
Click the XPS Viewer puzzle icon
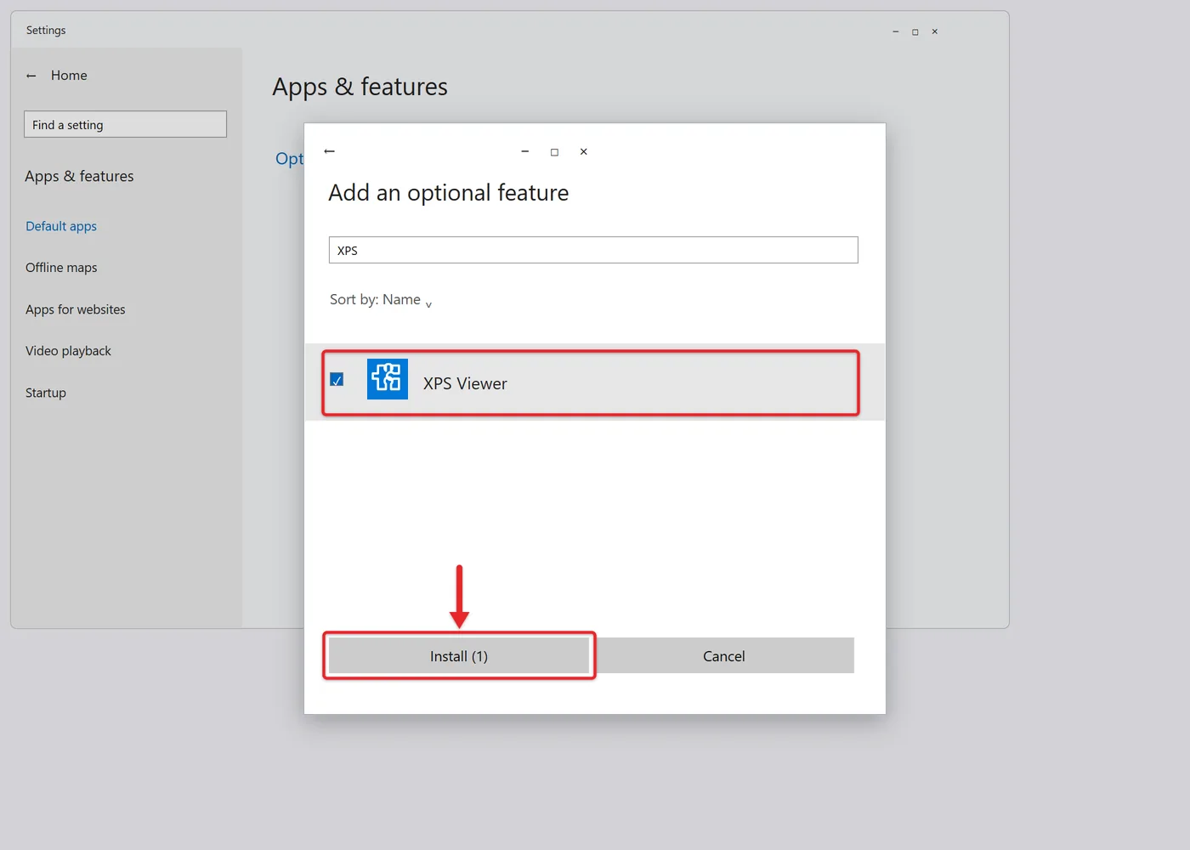pos(387,379)
